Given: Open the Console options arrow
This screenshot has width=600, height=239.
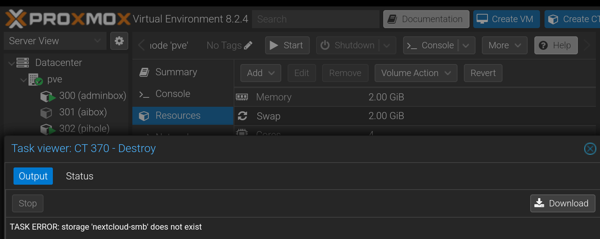Looking at the screenshot, I should tap(466, 45).
